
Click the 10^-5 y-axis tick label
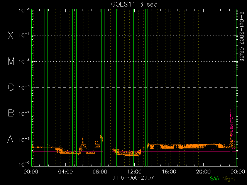point(24,62)
